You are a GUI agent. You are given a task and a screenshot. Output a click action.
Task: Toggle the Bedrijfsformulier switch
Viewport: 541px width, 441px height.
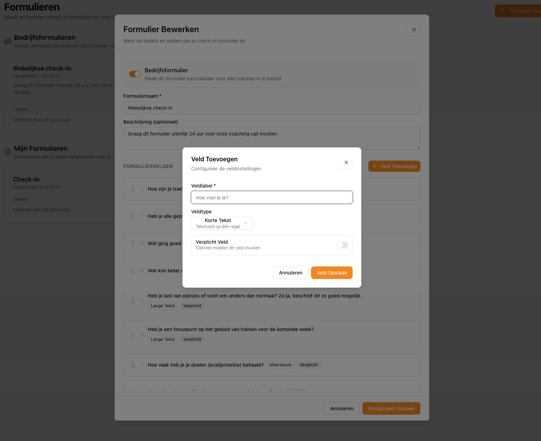coord(135,74)
